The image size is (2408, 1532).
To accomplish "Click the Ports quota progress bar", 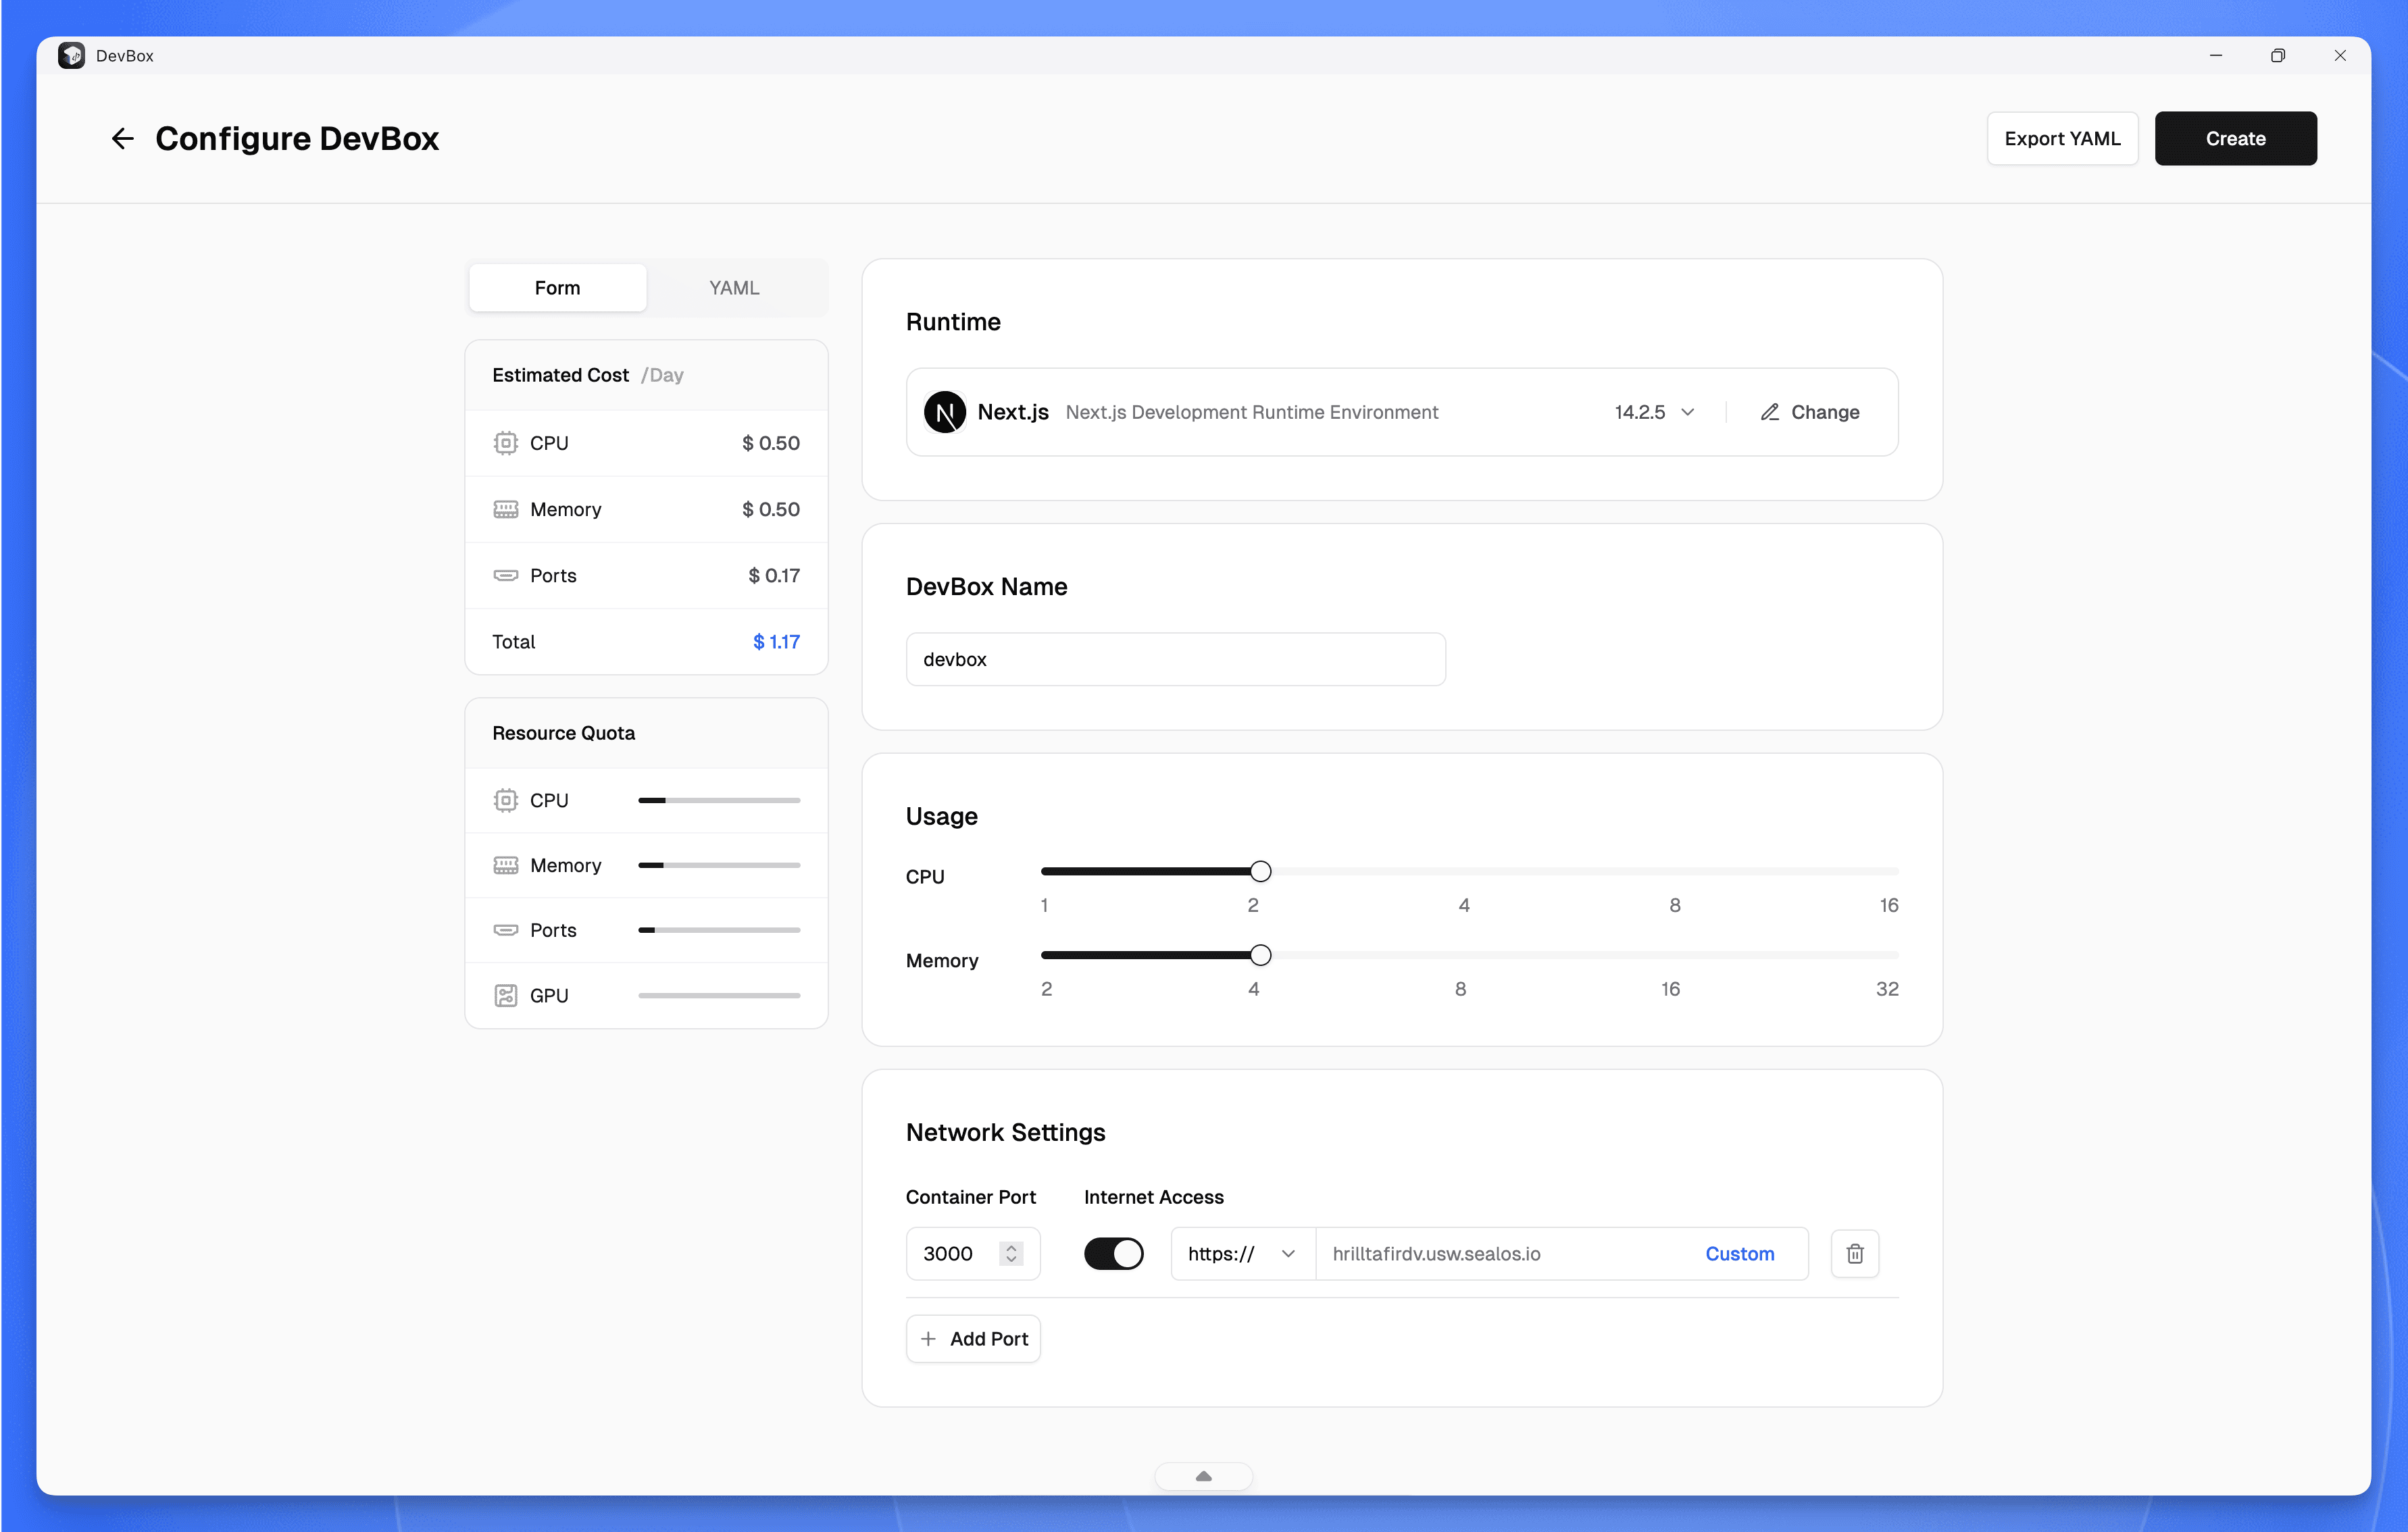I will click(718, 930).
